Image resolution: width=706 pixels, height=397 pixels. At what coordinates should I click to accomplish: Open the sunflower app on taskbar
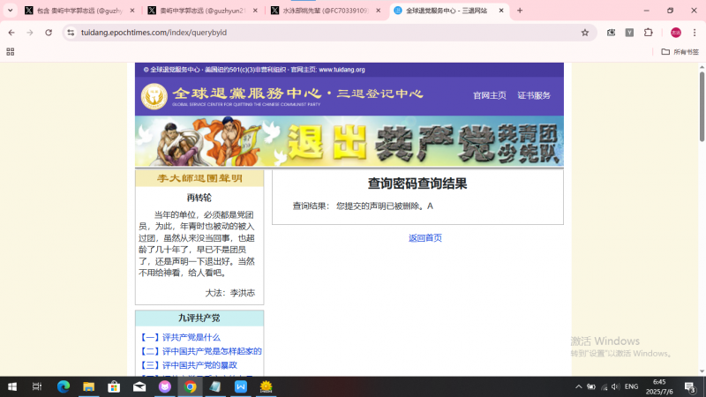coord(267,386)
